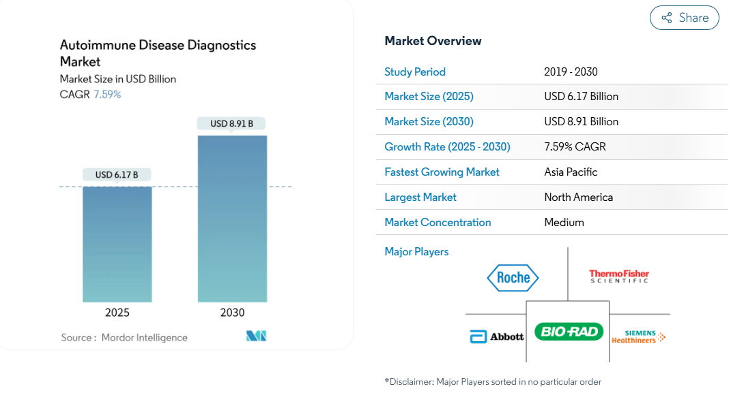The width and height of the screenshot is (731, 397).
Task: Click the Largest Market label
Action: (x=420, y=197)
